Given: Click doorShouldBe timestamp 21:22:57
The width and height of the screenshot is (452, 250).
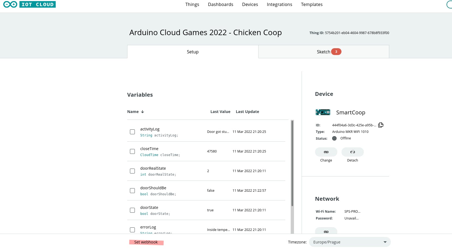Looking at the screenshot, I should [x=249, y=191].
